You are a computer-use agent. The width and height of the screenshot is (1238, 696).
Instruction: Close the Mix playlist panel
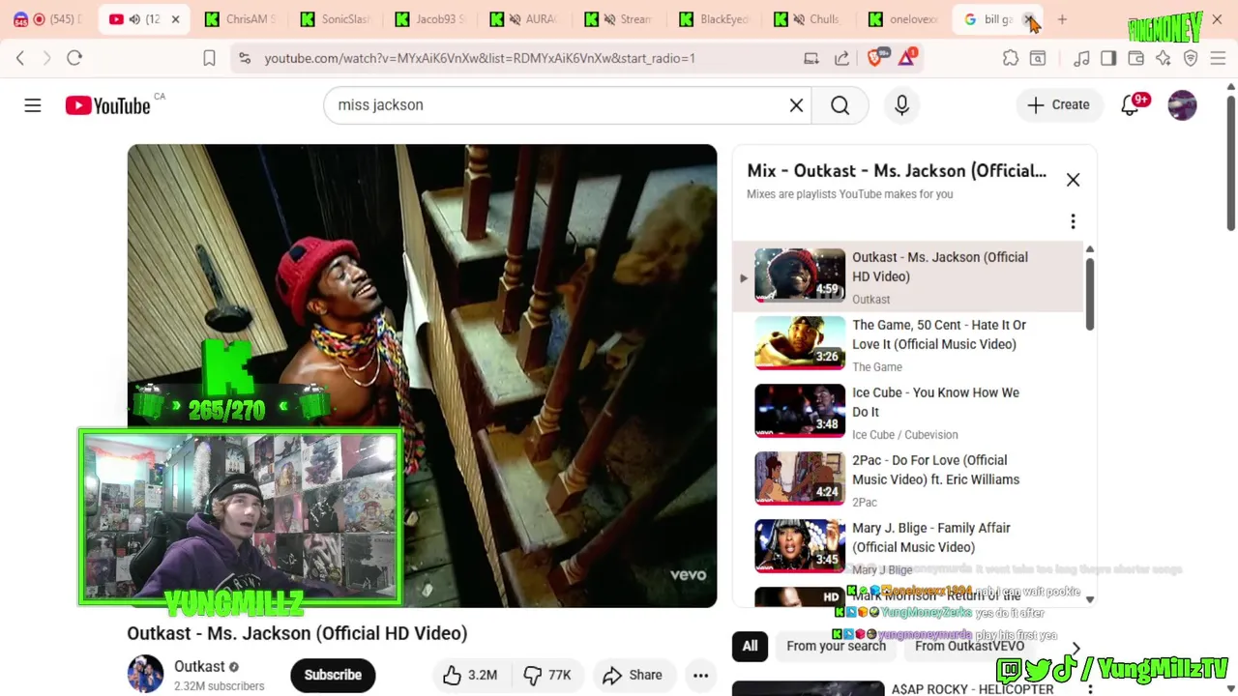coord(1073,180)
